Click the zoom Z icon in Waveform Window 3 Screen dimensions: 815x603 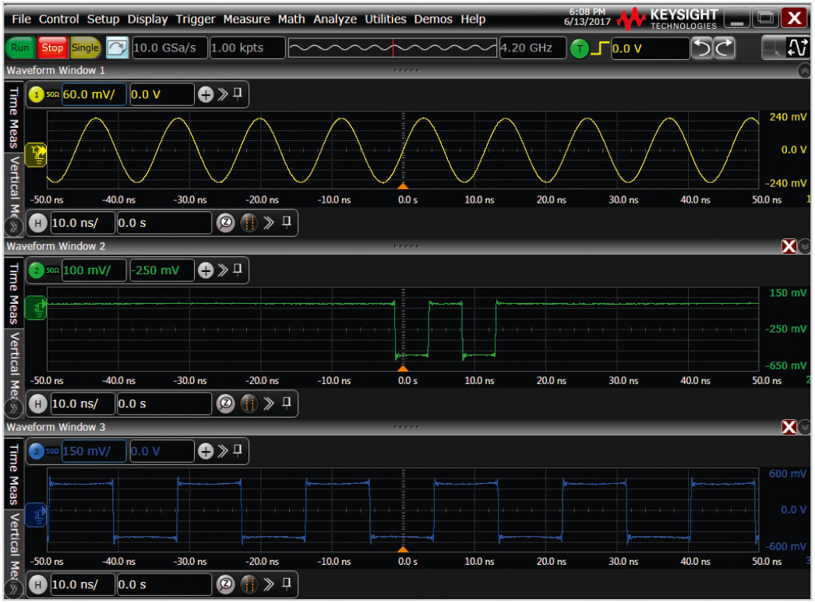pyautogui.click(x=226, y=585)
